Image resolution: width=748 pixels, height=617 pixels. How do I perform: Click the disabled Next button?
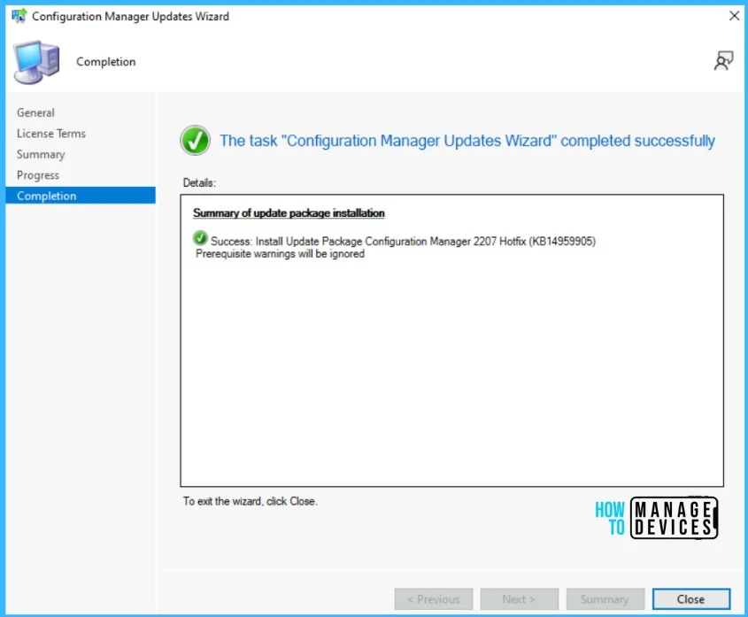point(519,599)
